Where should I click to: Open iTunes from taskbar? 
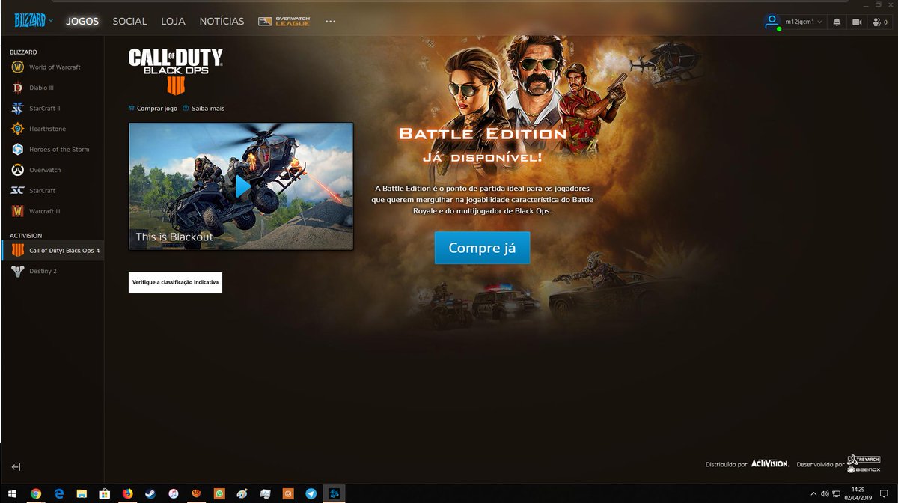(173, 493)
